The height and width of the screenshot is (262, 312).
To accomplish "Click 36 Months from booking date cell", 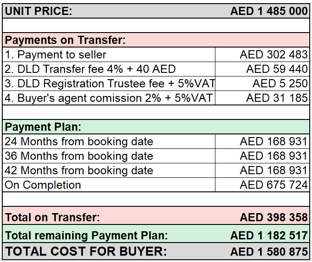I will [x=109, y=156].
